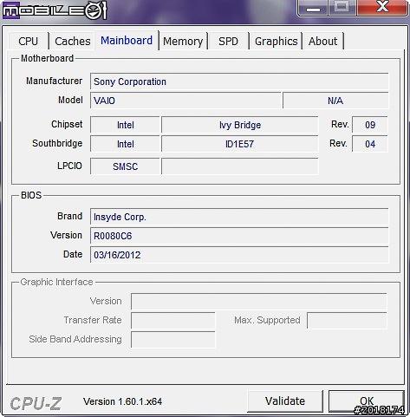Viewport: 410px width, 417px height.
Task: Click the LPCIO label
Action: click(69, 166)
